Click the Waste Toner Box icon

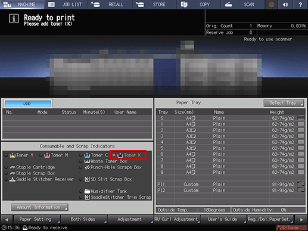[87, 161]
